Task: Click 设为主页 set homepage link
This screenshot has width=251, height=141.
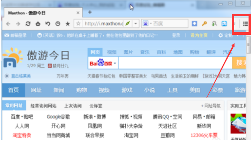Action: [x=199, y=35]
